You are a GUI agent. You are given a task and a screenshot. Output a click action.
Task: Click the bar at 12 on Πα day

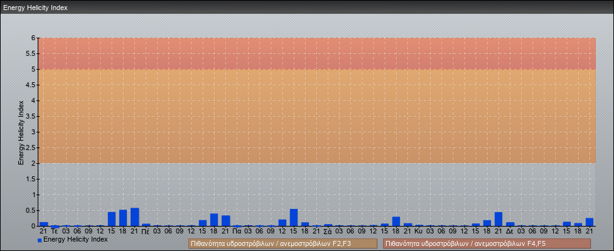coord(283,223)
